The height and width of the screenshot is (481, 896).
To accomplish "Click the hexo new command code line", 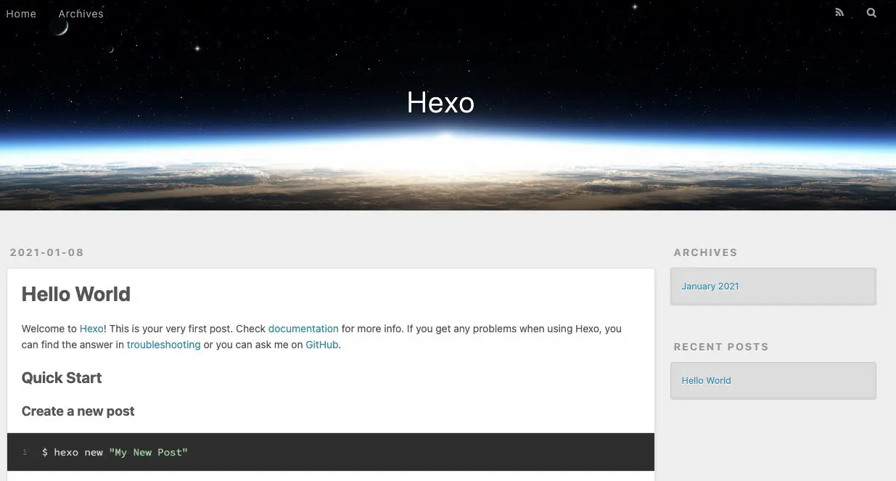I will tap(115, 452).
